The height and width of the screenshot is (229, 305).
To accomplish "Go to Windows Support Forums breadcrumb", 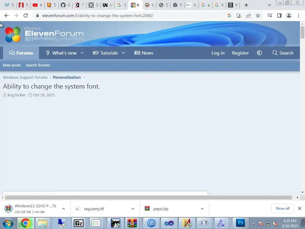I will pos(25,77).
